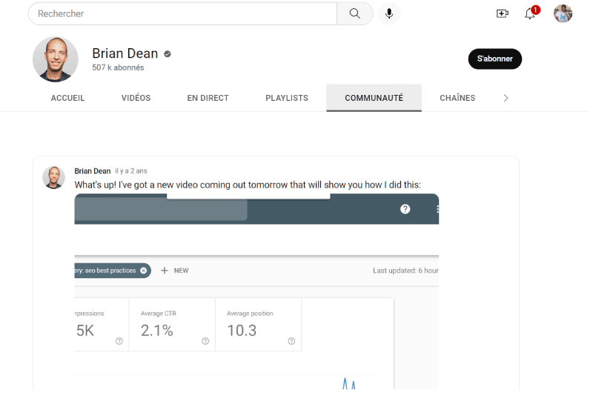The image size is (593, 393).
Task: Select the Average CTR 2.1% card
Action: coord(172,325)
